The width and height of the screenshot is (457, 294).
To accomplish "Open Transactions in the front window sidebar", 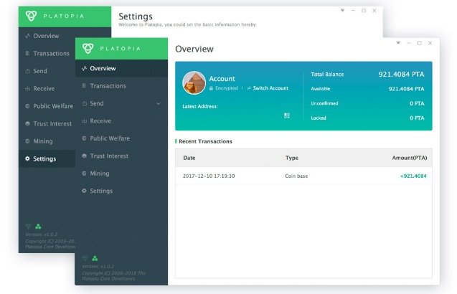I will 121,86.
